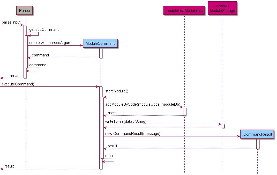Select the :Parser participant box

coord(25,11)
